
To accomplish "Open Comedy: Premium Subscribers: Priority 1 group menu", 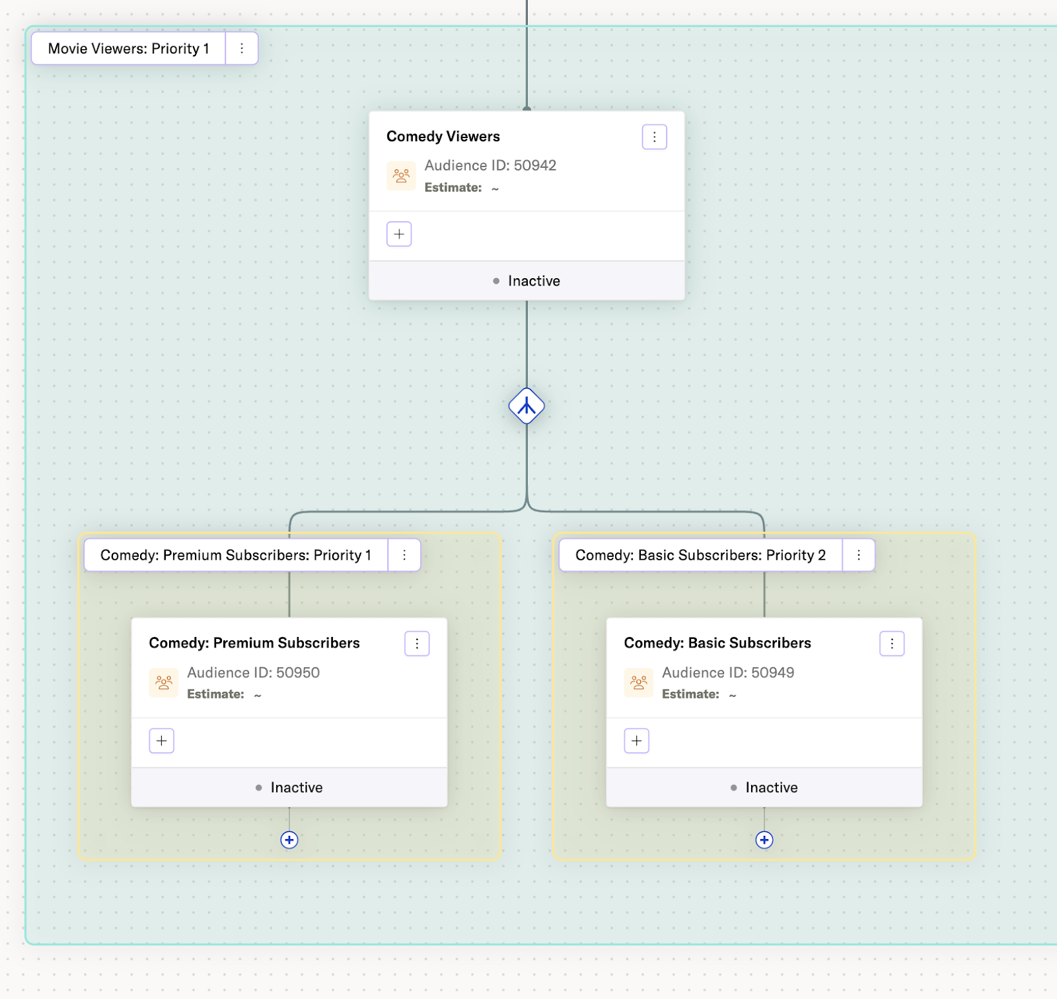I will click(404, 555).
